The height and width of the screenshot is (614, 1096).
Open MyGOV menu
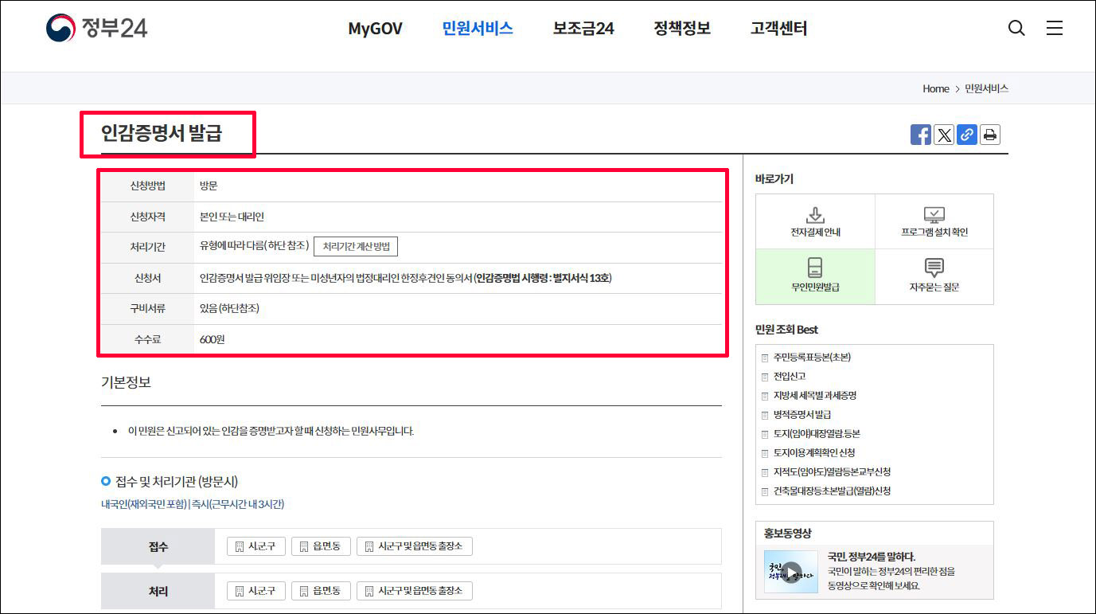375,29
